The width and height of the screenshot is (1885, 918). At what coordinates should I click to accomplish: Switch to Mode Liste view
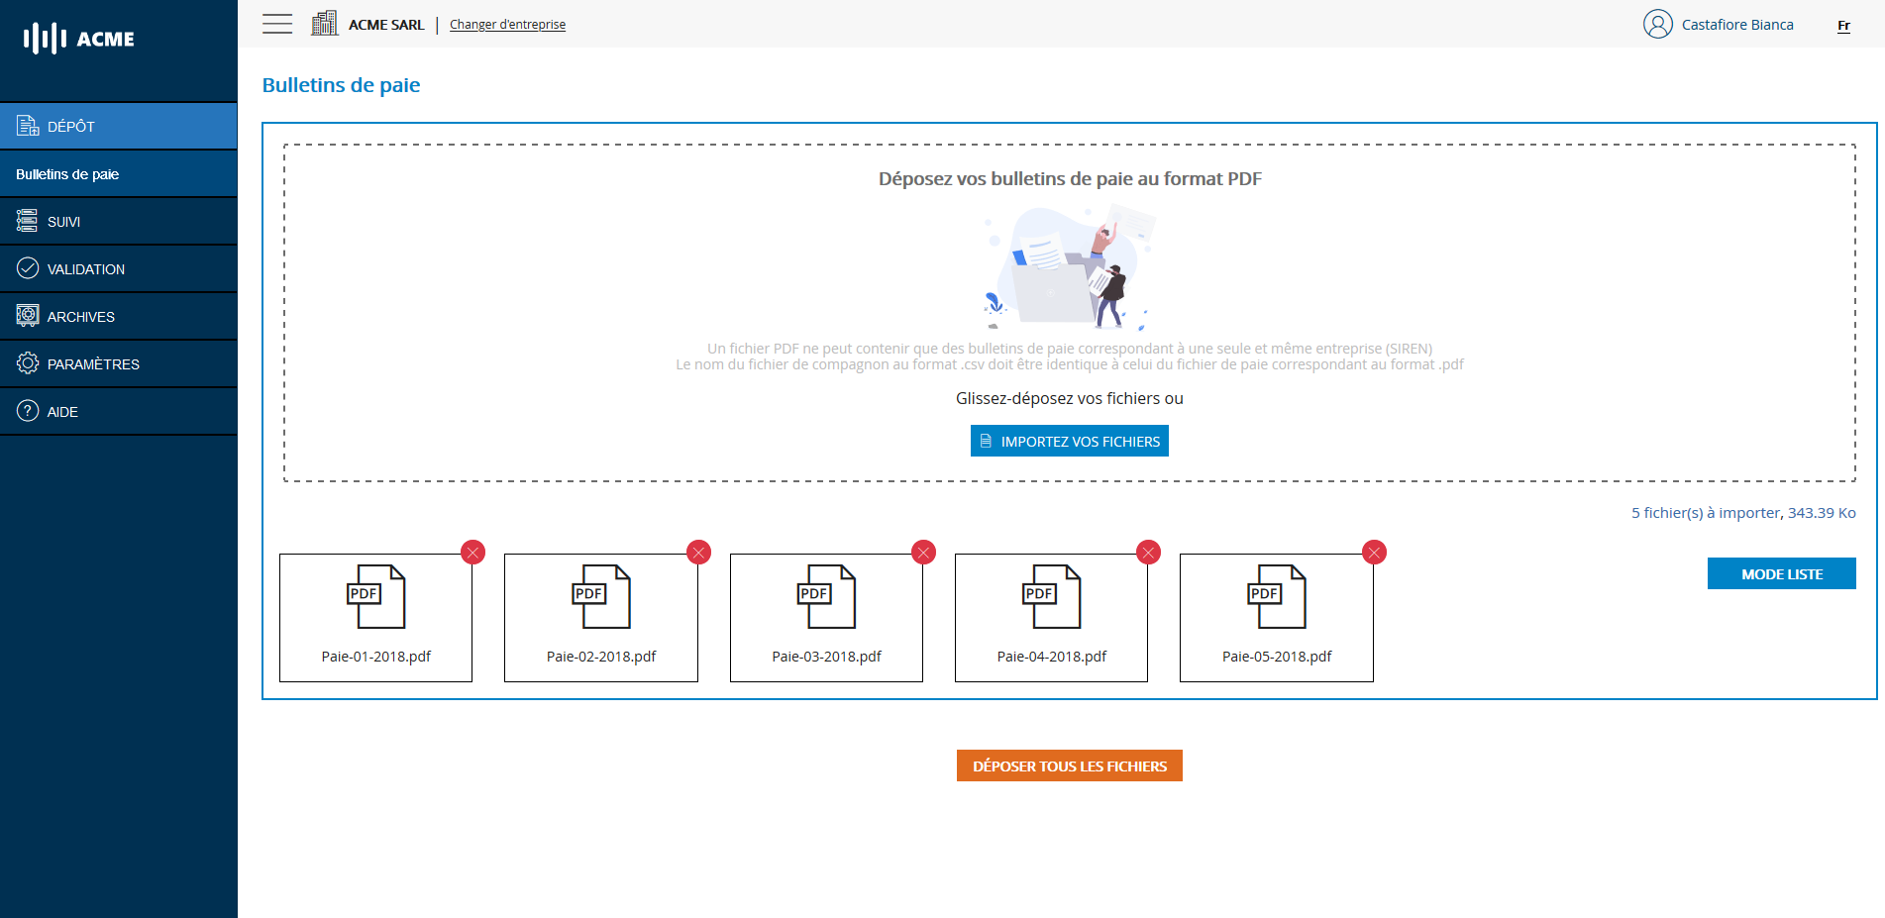click(x=1781, y=573)
